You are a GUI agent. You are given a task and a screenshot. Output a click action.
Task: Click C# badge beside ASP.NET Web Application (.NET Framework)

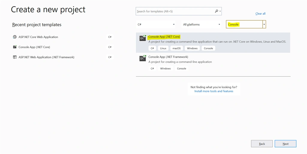click(110, 57)
